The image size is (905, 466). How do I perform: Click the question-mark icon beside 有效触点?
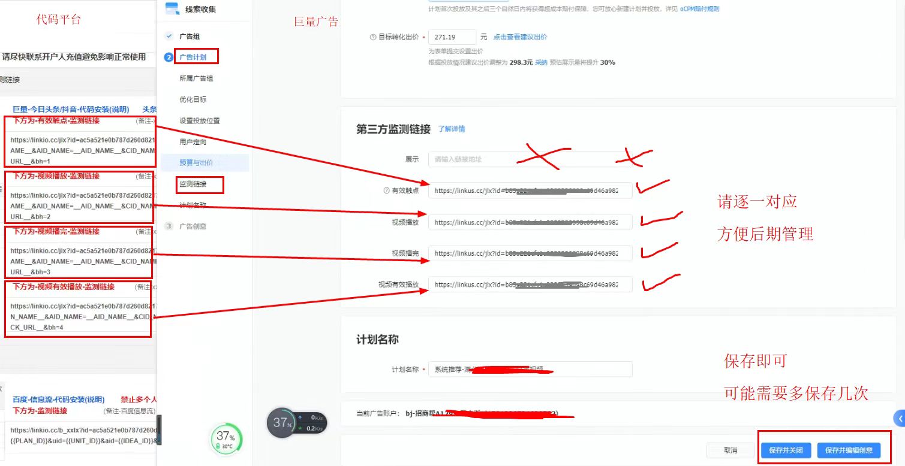[x=386, y=190]
